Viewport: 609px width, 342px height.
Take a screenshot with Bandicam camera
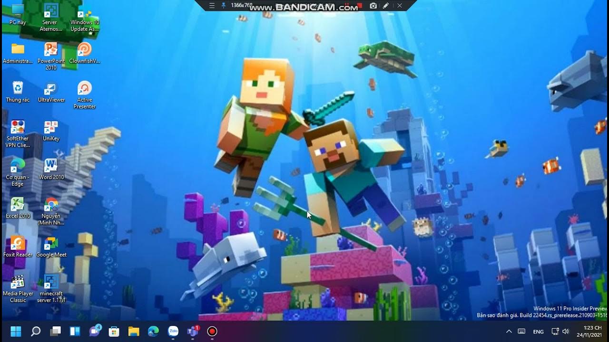tap(373, 6)
